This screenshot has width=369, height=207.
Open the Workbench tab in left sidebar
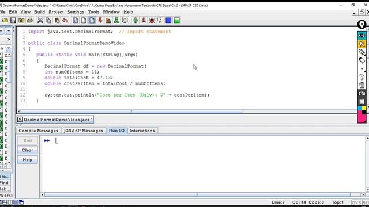(6, 195)
